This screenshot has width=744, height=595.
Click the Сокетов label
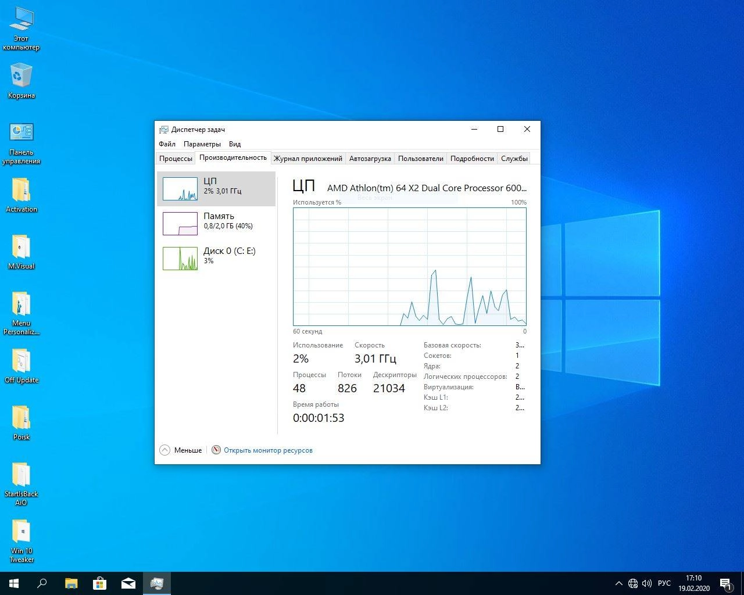coord(438,356)
